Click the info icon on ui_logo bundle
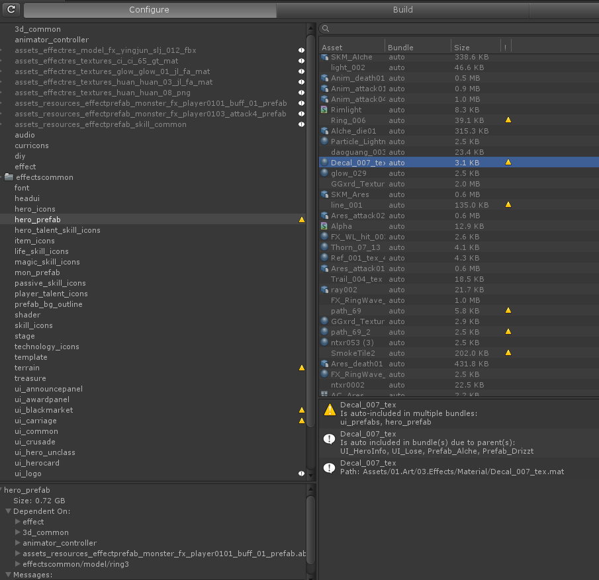Screen dimensions: 599x580 coord(301,474)
